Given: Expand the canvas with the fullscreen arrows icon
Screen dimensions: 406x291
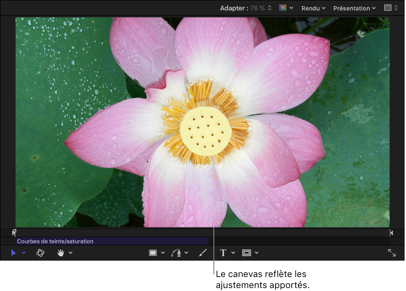Looking at the screenshot, I should point(392,253).
